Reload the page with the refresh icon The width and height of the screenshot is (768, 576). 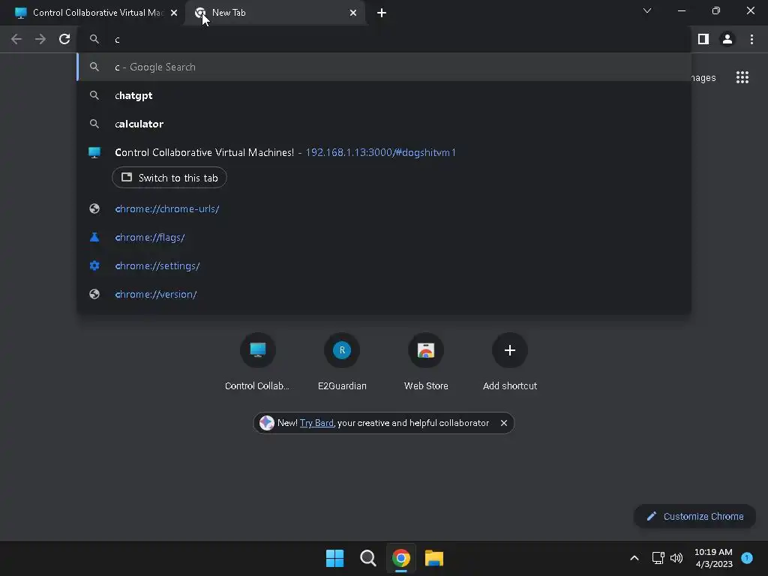point(64,39)
